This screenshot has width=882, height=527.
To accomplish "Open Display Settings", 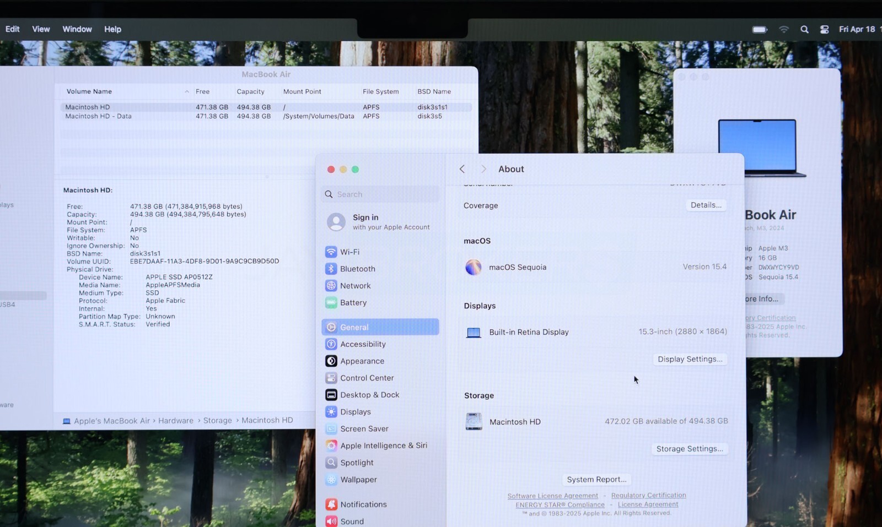I will click(690, 359).
